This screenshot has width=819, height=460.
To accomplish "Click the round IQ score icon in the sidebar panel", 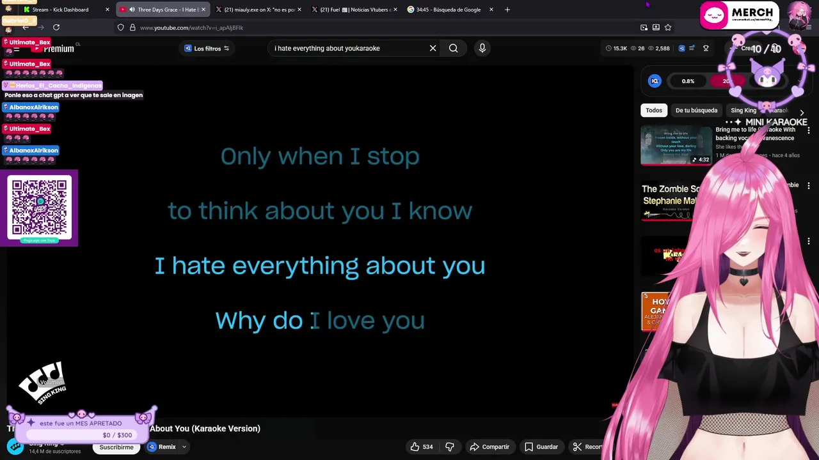I will tap(655, 81).
